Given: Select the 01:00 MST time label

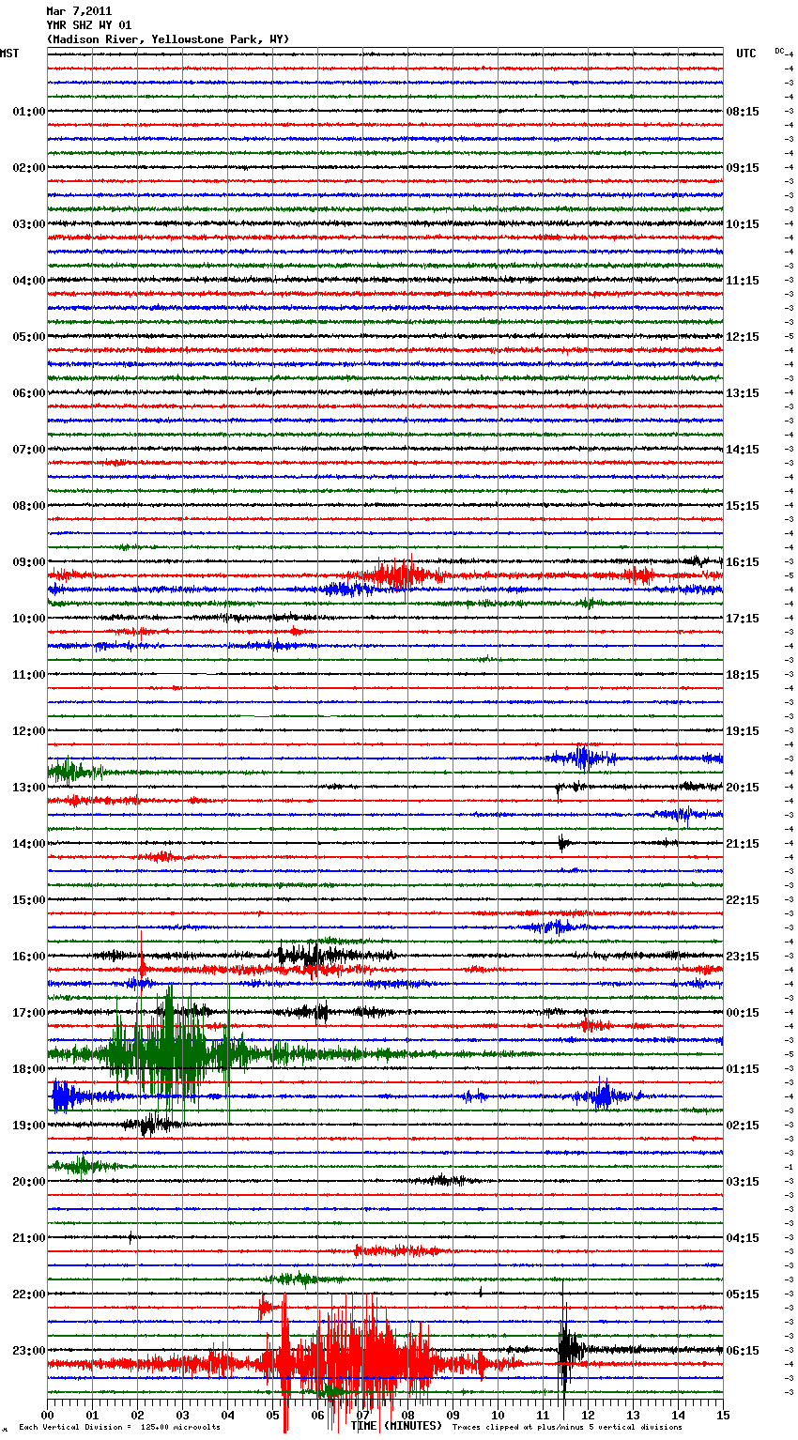Looking at the screenshot, I should 29,112.
